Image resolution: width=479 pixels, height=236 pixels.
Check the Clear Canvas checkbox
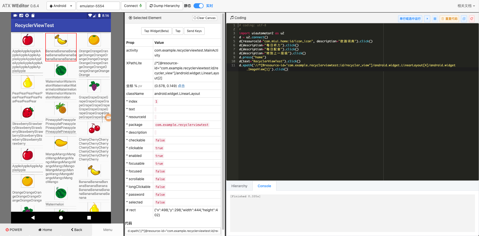click(x=195, y=18)
